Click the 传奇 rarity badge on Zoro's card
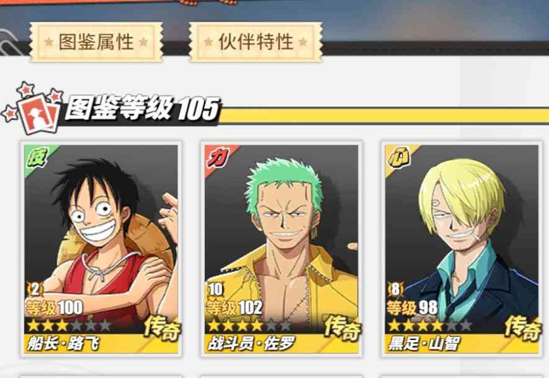 343,328
